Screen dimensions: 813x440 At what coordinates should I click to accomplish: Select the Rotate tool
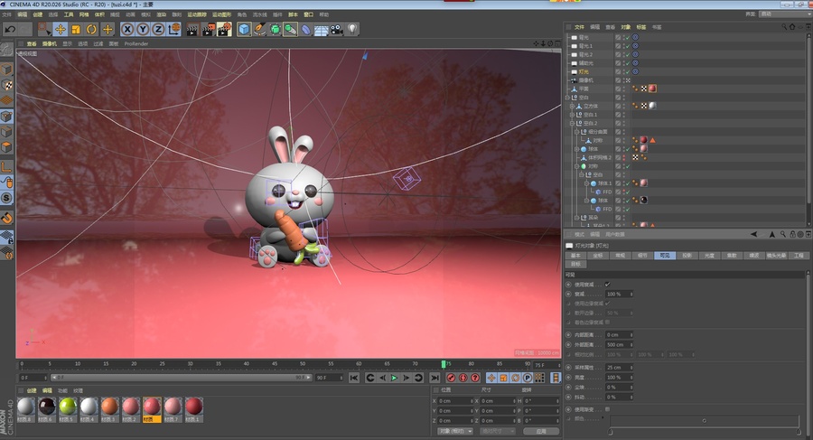point(91,30)
